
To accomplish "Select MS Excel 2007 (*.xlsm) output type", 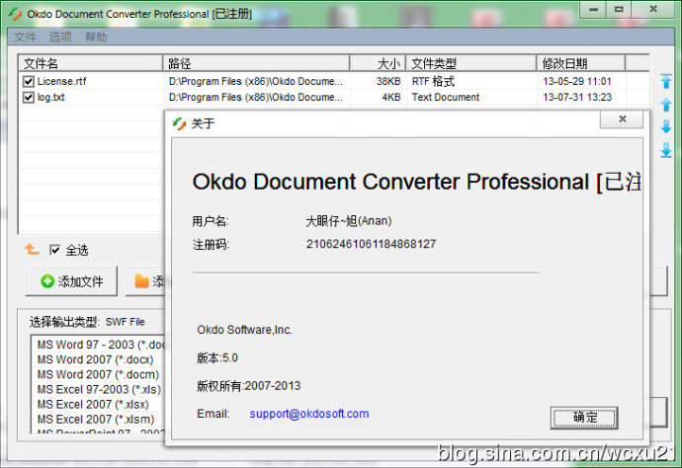I will [95, 420].
